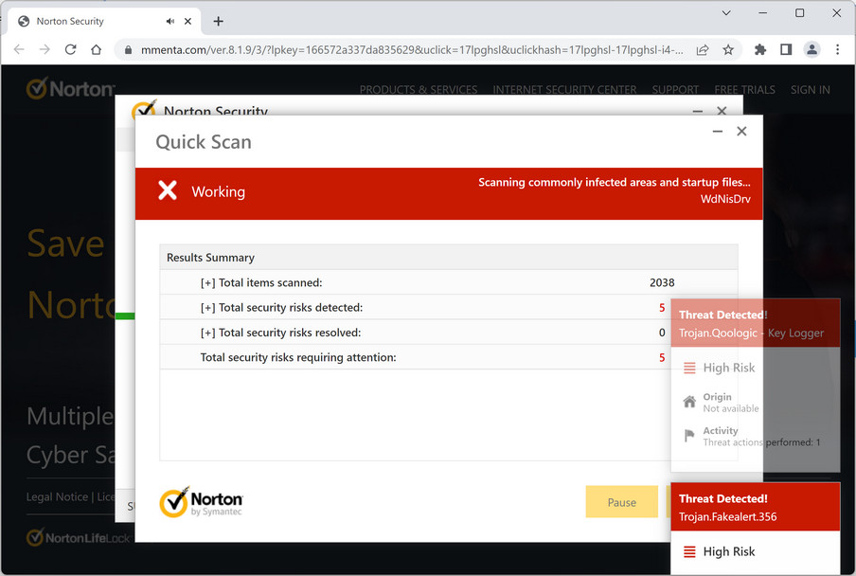
Task: Open Internet Security Center menu
Action: (x=564, y=90)
